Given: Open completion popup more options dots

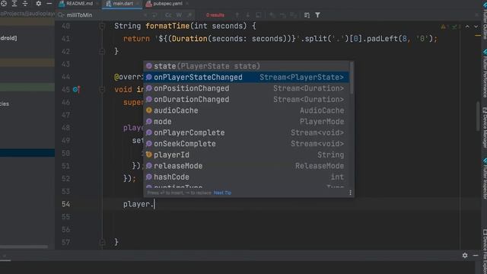Looking at the screenshot, I should point(350,193).
